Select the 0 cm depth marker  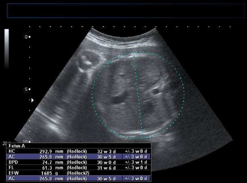pos(27,37)
